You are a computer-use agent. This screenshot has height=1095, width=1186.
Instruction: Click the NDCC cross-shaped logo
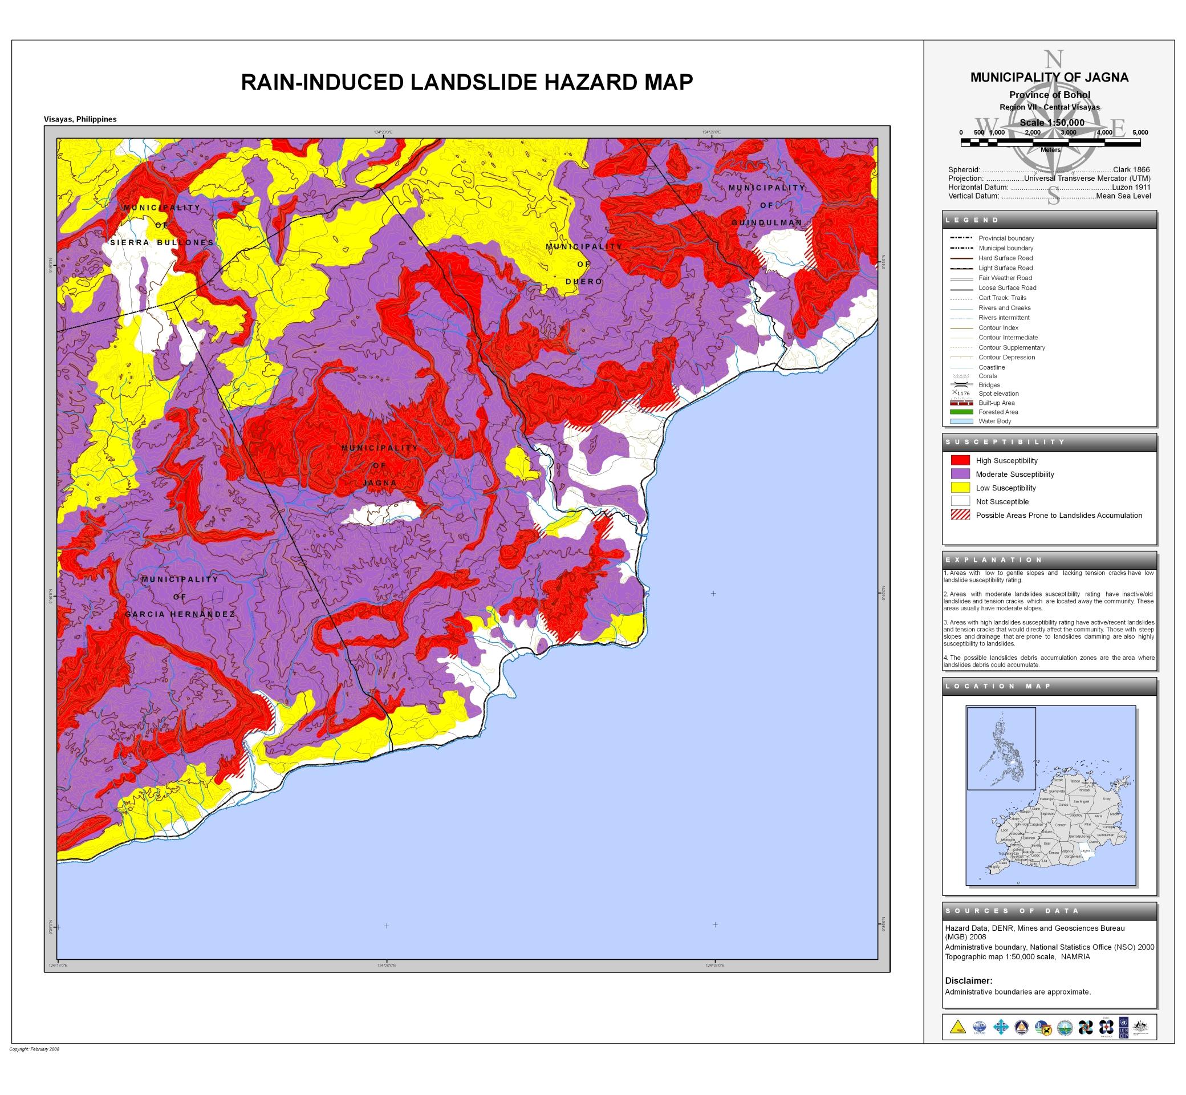tap(1001, 1027)
